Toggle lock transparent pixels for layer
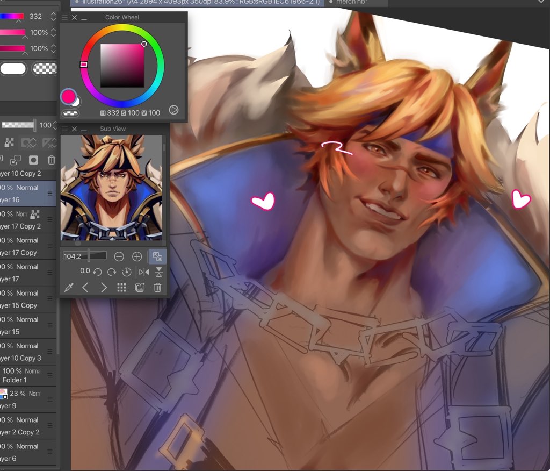 tap(9, 142)
